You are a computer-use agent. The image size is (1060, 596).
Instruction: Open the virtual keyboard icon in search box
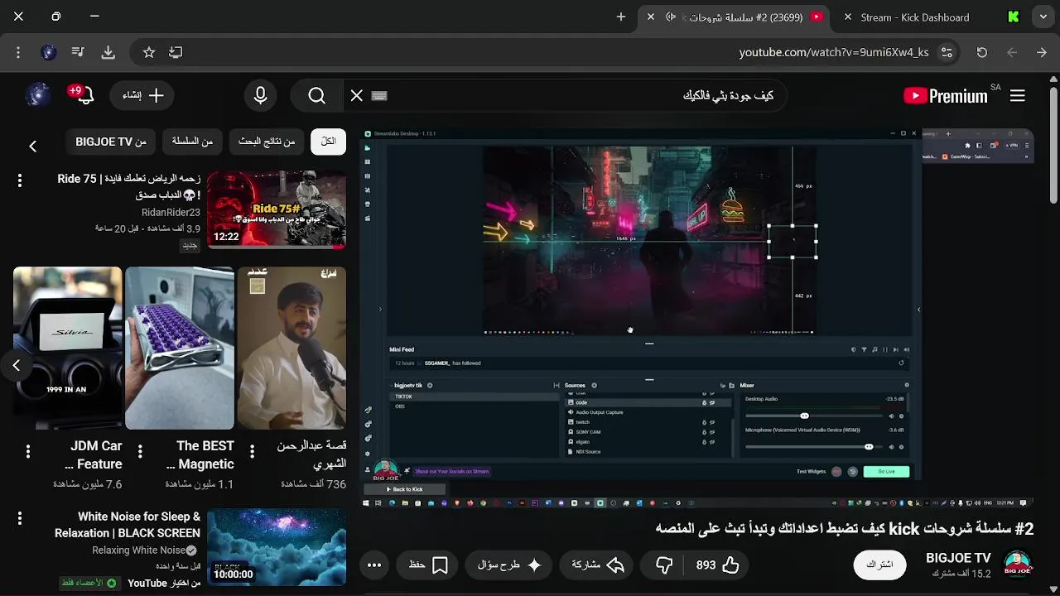[379, 96]
